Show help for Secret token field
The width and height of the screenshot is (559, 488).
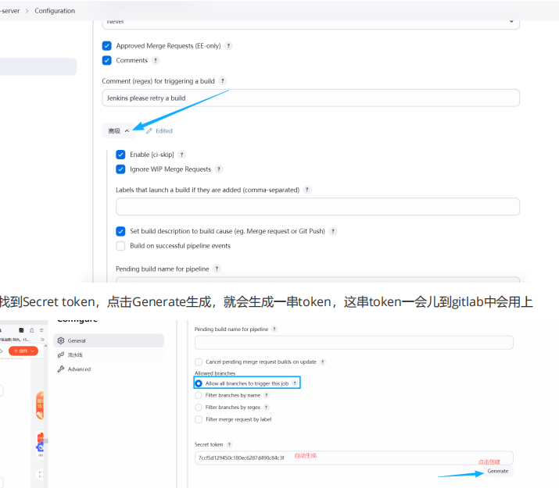pyautogui.click(x=229, y=444)
